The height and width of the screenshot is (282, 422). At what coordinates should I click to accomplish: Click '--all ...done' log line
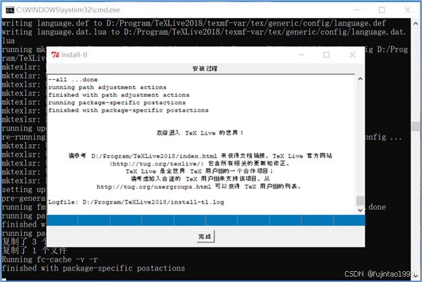(x=73, y=80)
